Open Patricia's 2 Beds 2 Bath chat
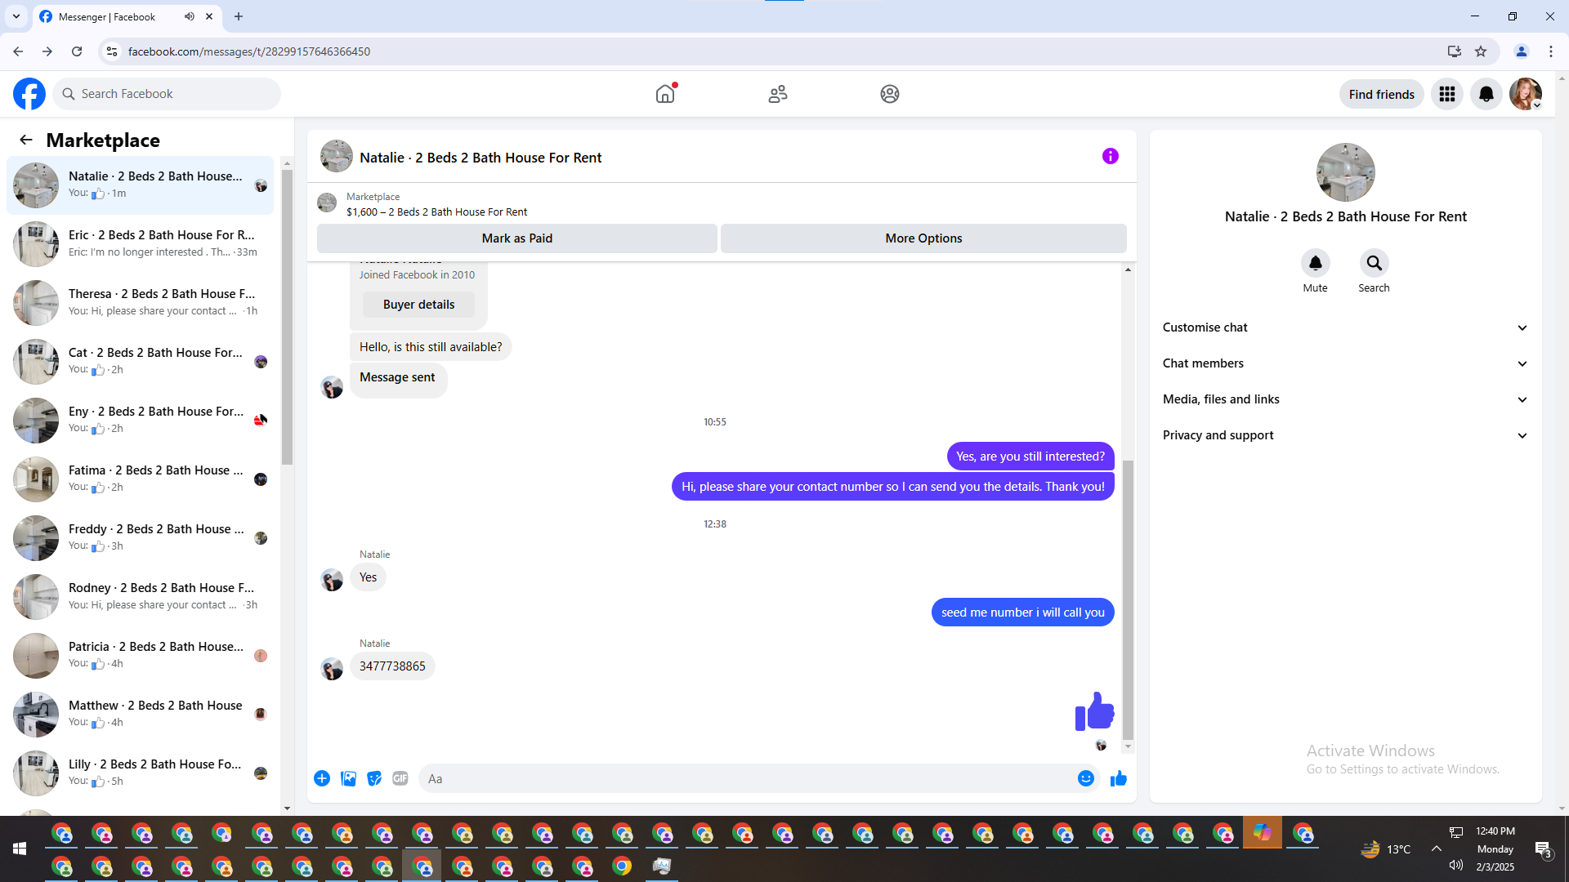 click(x=141, y=655)
